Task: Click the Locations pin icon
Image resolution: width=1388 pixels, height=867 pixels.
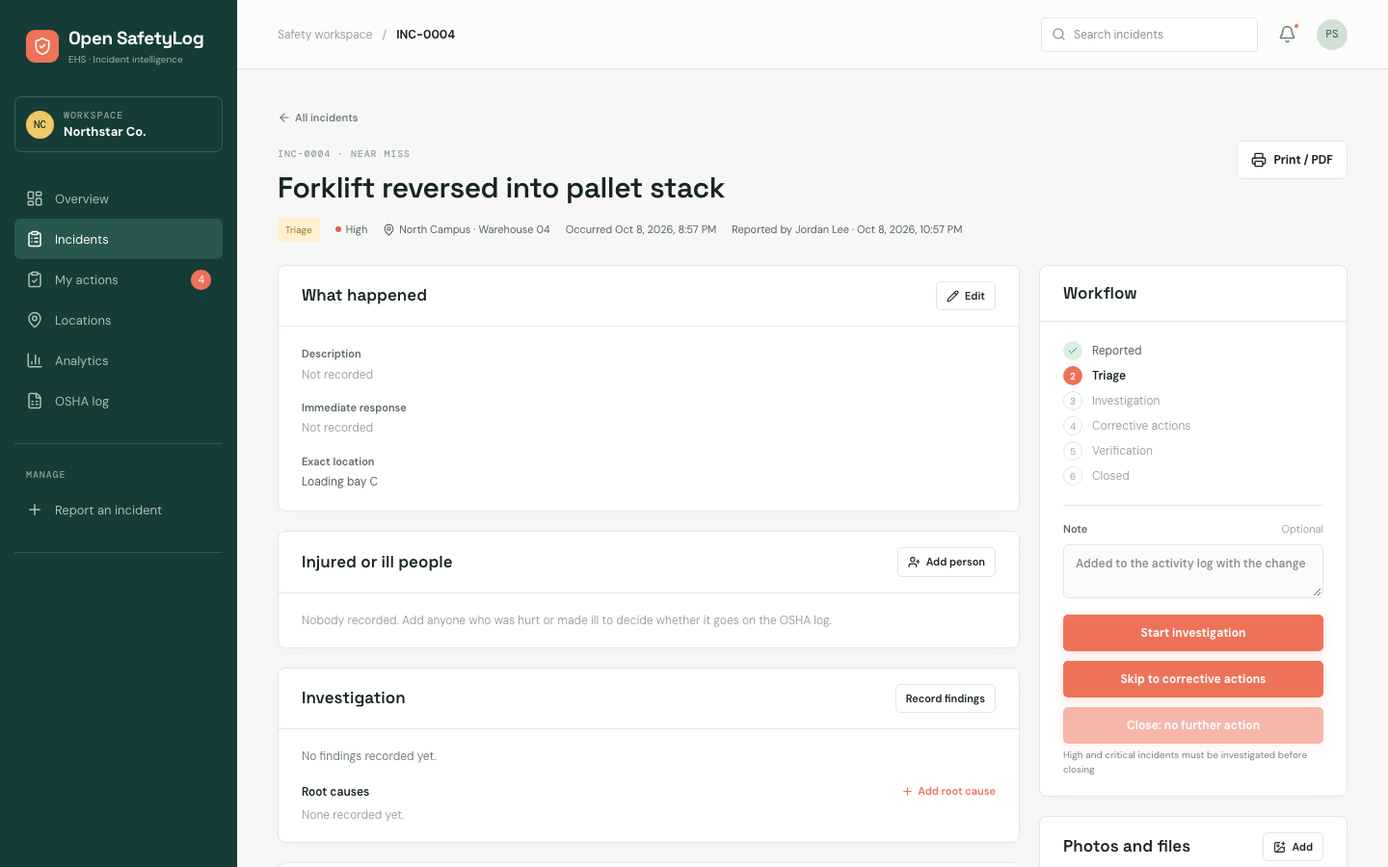Action: tap(35, 320)
